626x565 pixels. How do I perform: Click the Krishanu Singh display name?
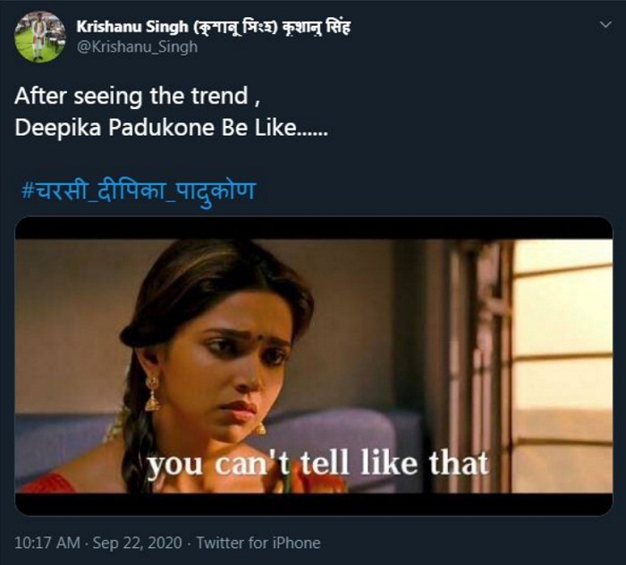click(x=128, y=26)
